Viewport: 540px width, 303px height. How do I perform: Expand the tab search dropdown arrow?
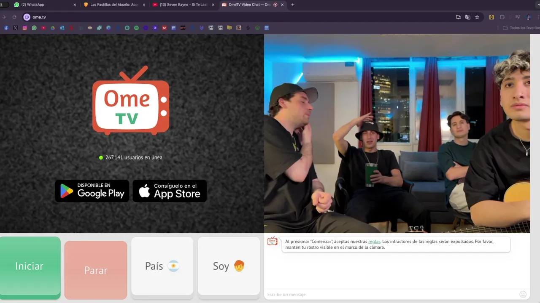(x=538, y=5)
